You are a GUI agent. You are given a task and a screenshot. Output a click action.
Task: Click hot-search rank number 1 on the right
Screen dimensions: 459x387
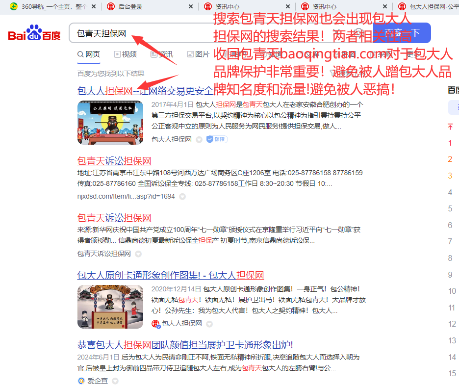(x=450, y=143)
